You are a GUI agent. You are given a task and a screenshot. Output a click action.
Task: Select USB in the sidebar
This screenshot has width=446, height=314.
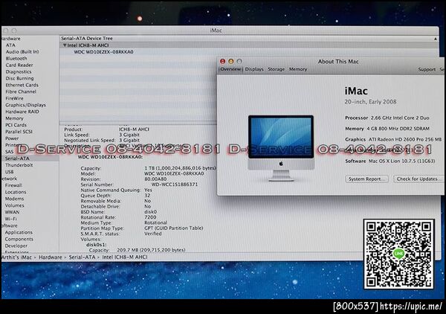click(x=9, y=172)
